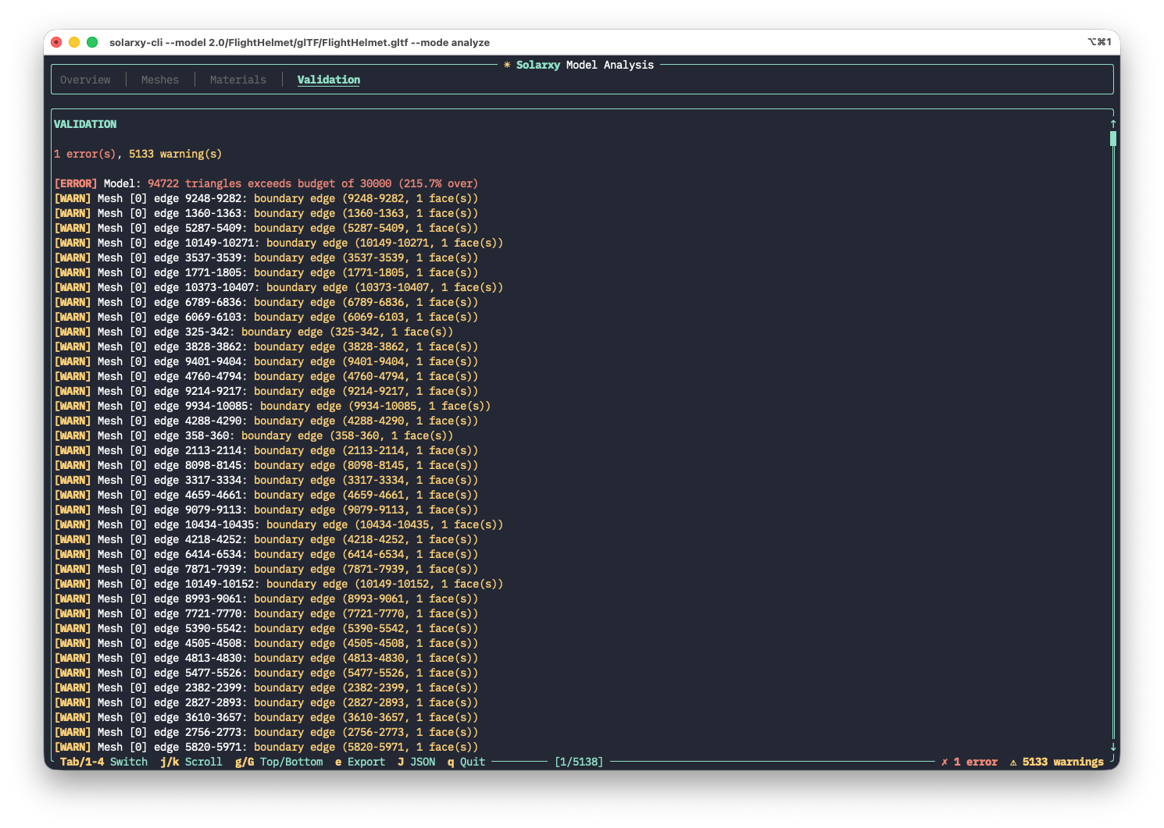Select the warning for edge 358-360
The height and width of the screenshot is (828, 1164).
pyautogui.click(x=254, y=435)
